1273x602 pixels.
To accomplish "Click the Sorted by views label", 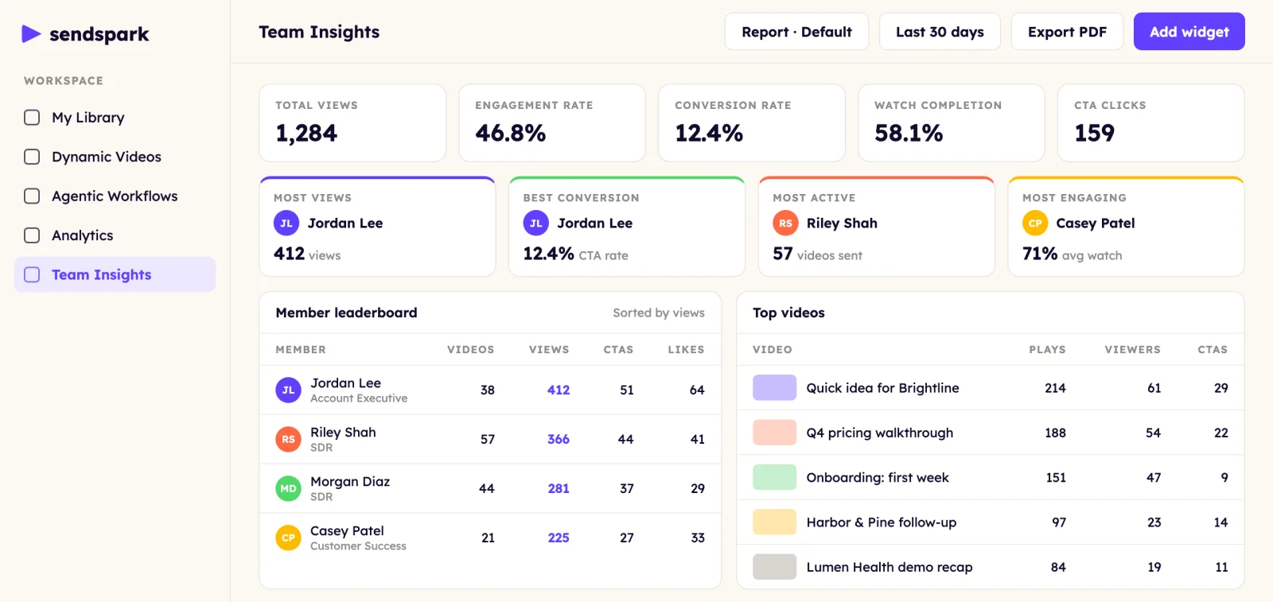I will pos(659,313).
